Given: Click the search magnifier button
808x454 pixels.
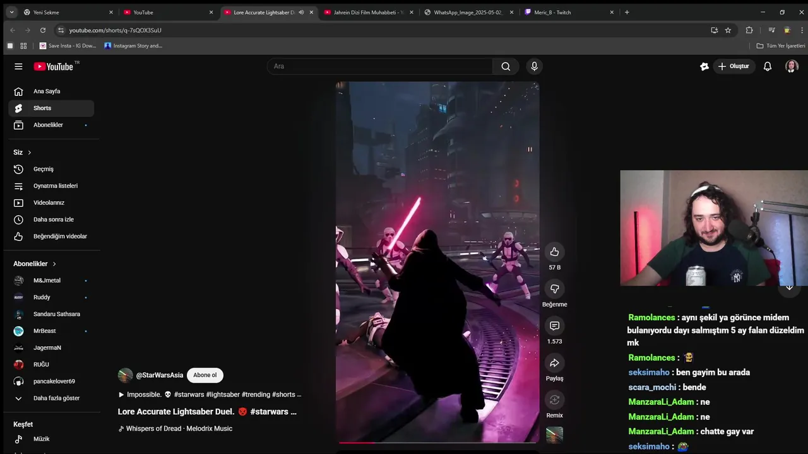Looking at the screenshot, I should pos(506,66).
